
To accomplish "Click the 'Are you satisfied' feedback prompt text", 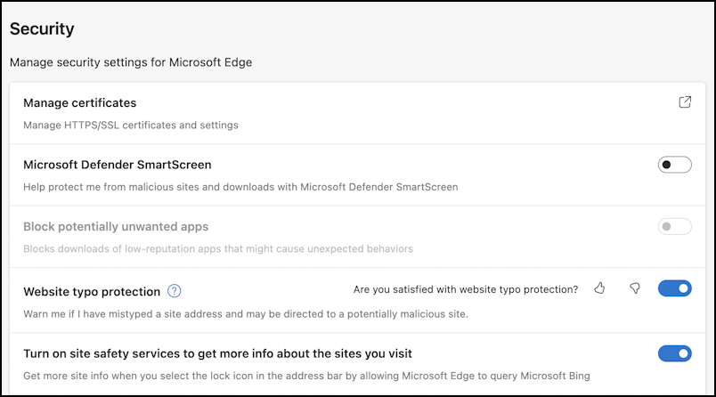I will tap(465, 289).
